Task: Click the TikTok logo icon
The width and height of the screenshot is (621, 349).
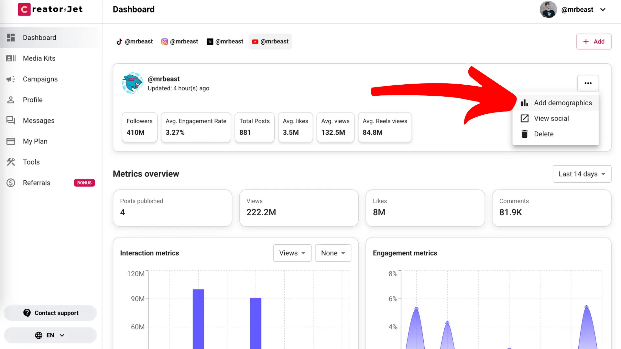Action: point(119,42)
